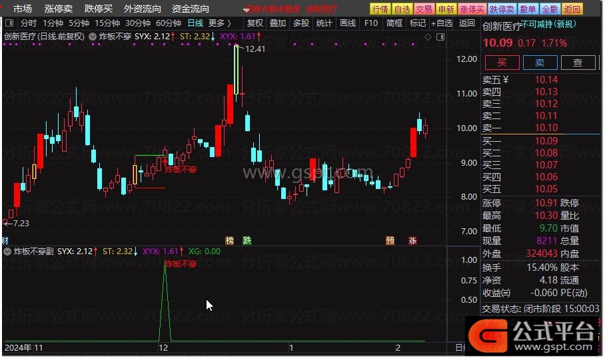Click the 12.41 high price label
Screen dimensions: 605x358
(255, 49)
